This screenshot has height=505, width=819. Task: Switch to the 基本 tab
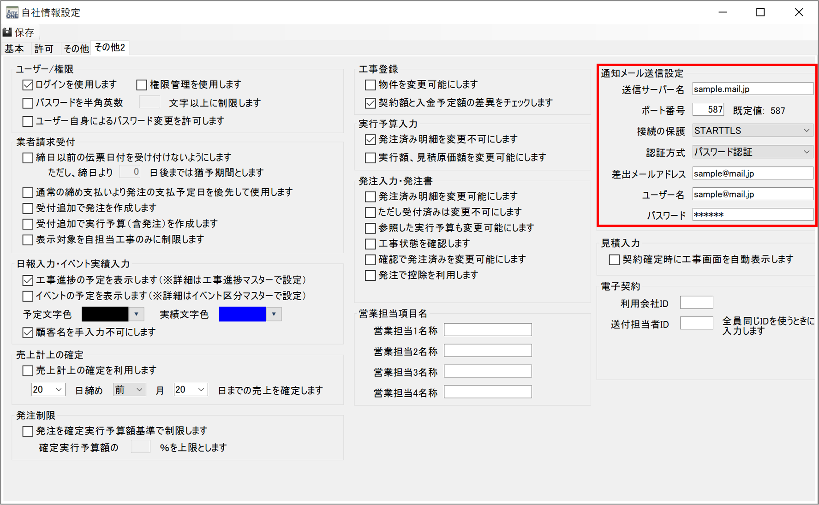[x=14, y=48]
